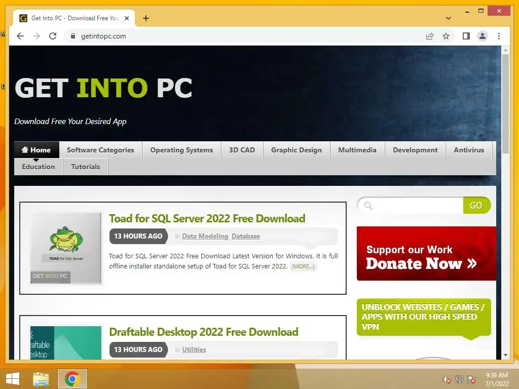
Task: Open the browser side panel icon
Action: click(x=466, y=36)
